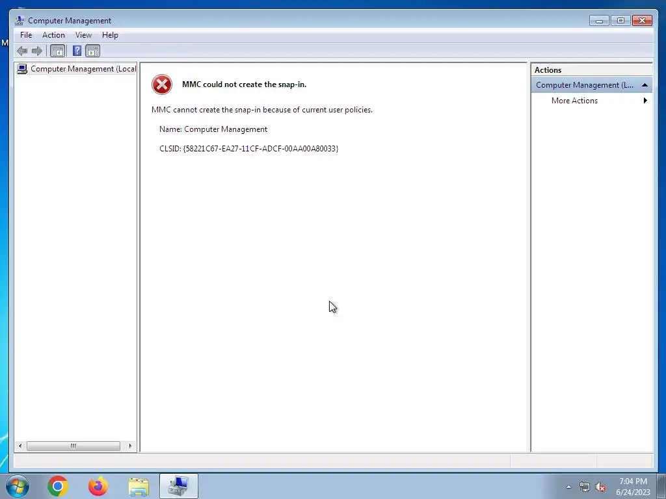The height and width of the screenshot is (499, 666).
Task: Click the horizontal scrollbar thumb in tree pane
Action: (73, 446)
